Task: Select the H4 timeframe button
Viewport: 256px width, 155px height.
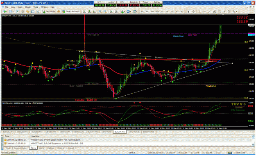Action: click(167, 11)
